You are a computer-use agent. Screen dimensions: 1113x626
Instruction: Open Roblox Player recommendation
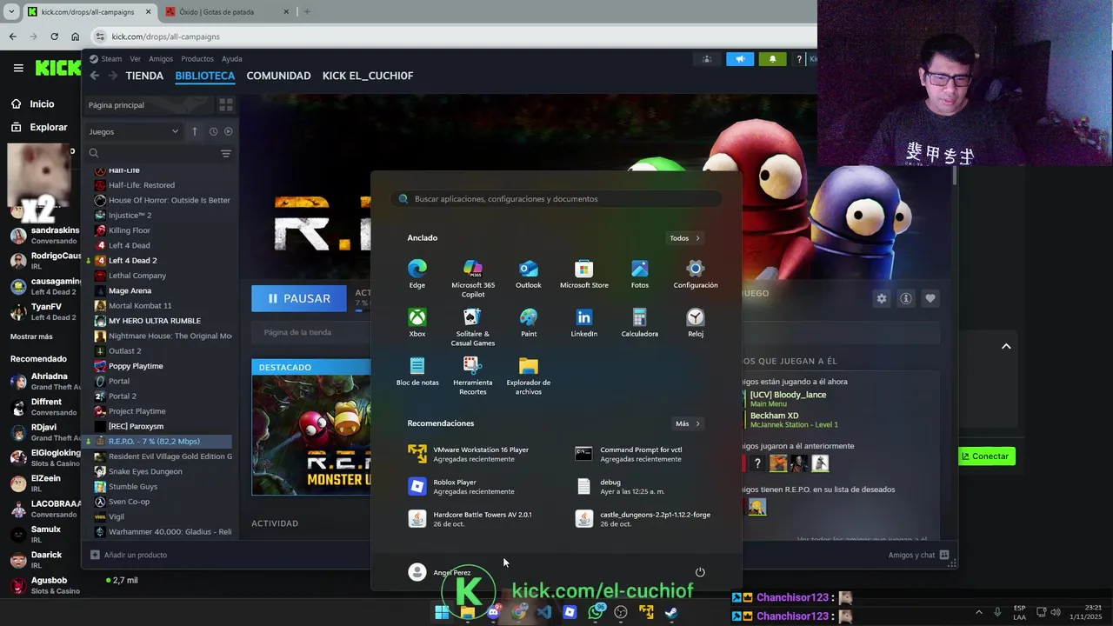pyautogui.click(x=462, y=486)
